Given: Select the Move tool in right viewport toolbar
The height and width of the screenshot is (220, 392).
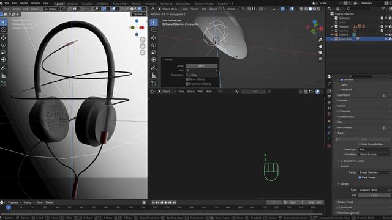Looking at the screenshot, I should point(154,38).
